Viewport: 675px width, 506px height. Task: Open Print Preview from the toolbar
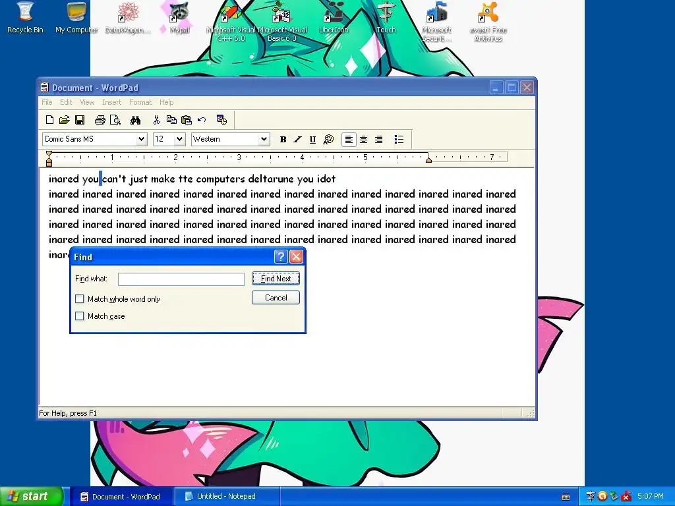click(x=115, y=120)
